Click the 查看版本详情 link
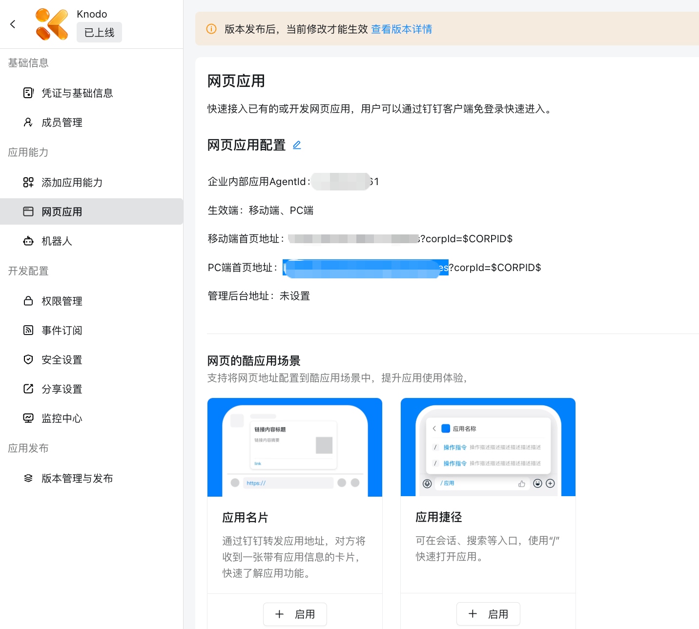Image resolution: width=699 pixels, height=629 pixels. pyautogui.click(x=401, y=29)
